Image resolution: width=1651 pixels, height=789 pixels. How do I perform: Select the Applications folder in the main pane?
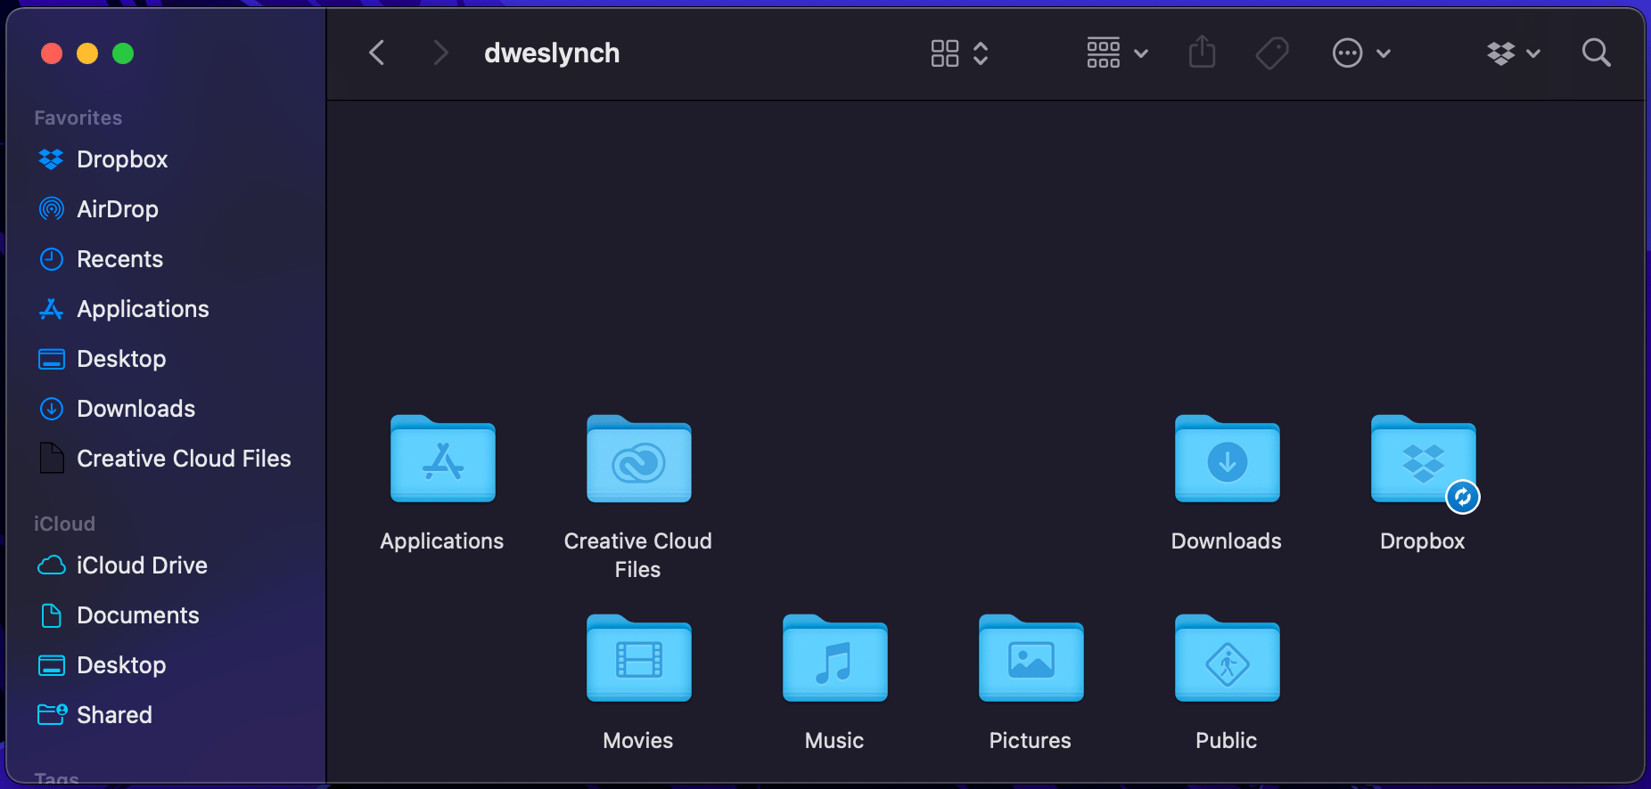pyautogui.click(x=442, y=459)
